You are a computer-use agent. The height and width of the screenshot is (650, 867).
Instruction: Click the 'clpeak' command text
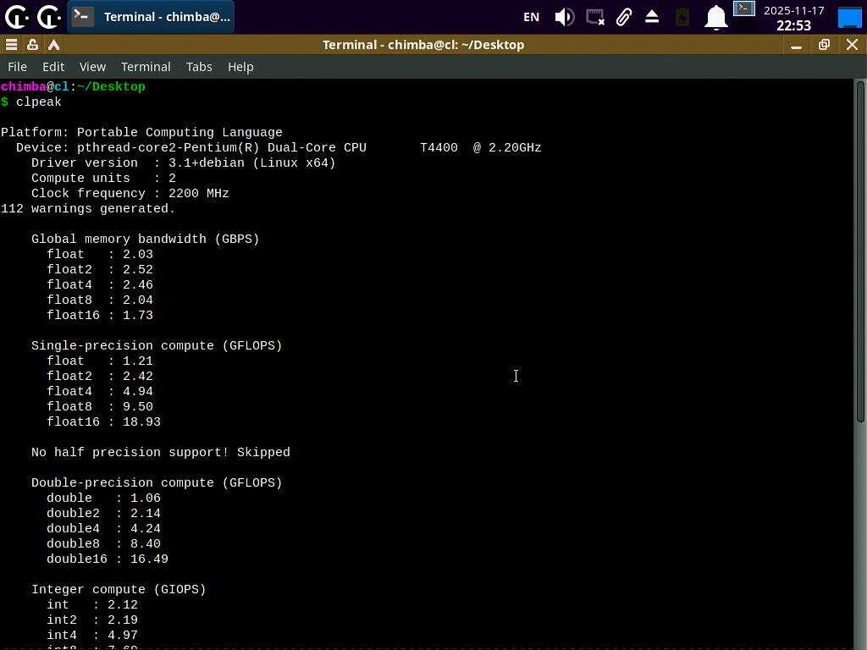(39, 102)
